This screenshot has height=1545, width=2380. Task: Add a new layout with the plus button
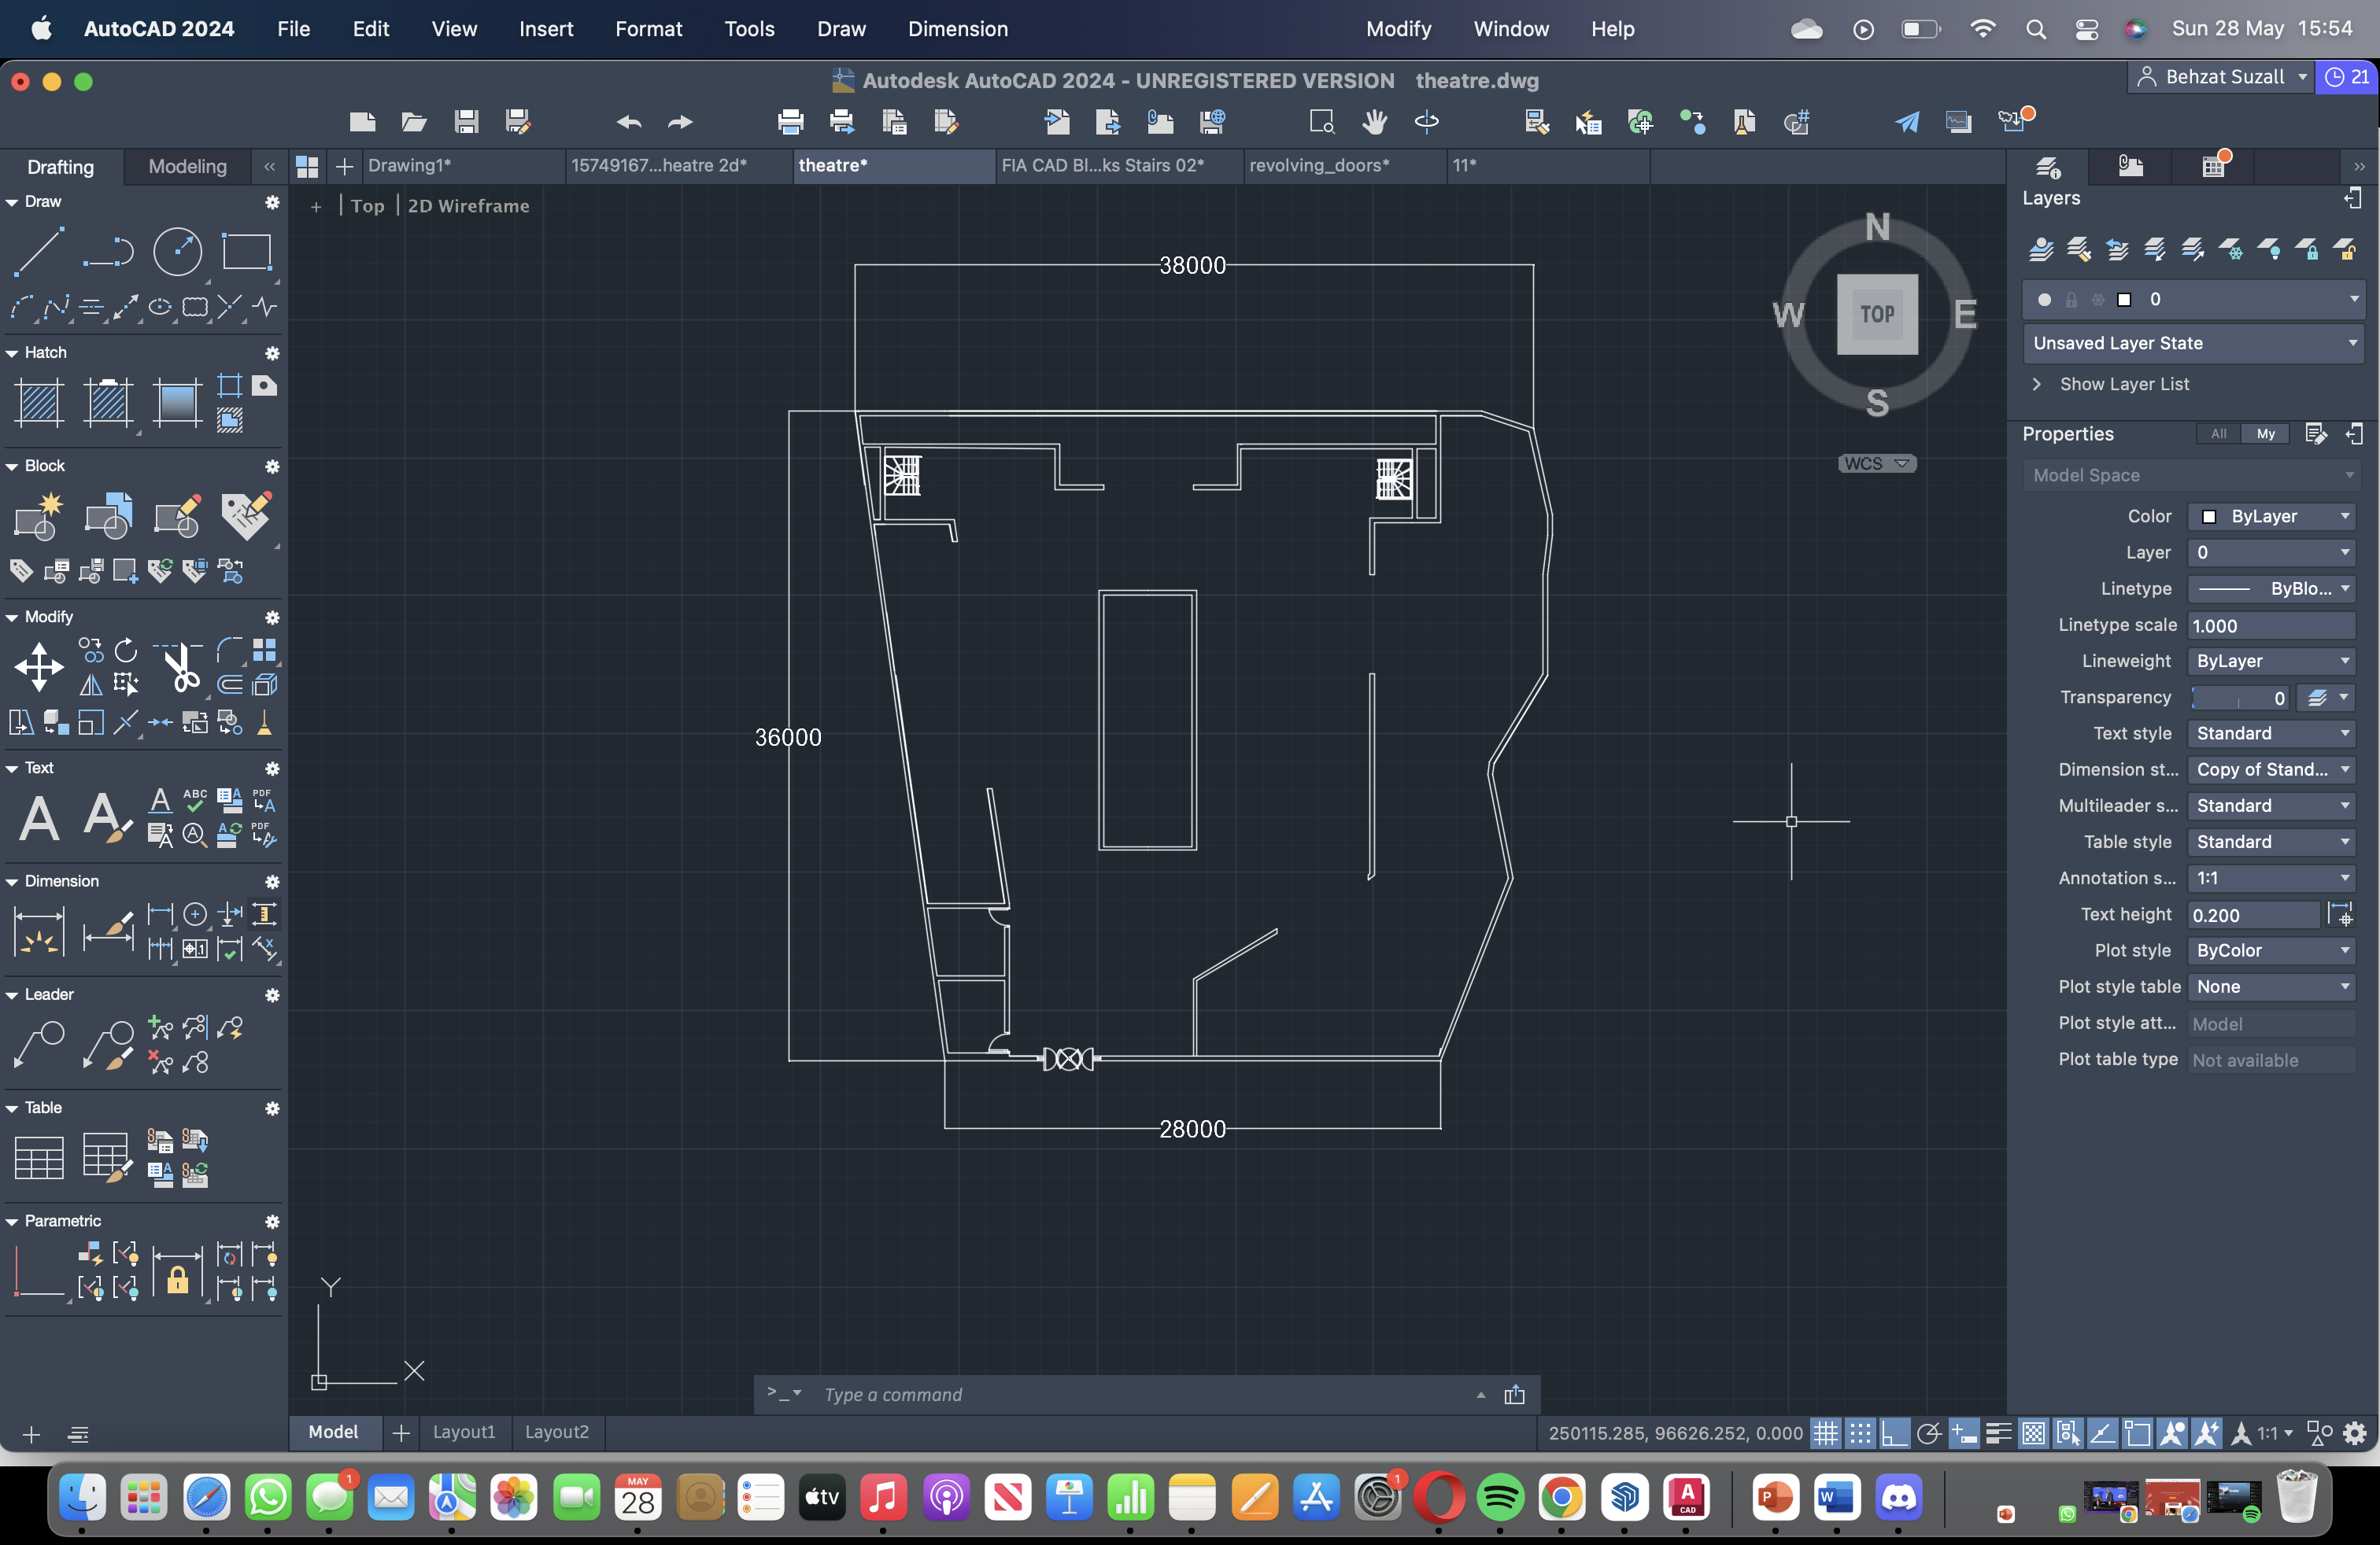click(401, 1433)
